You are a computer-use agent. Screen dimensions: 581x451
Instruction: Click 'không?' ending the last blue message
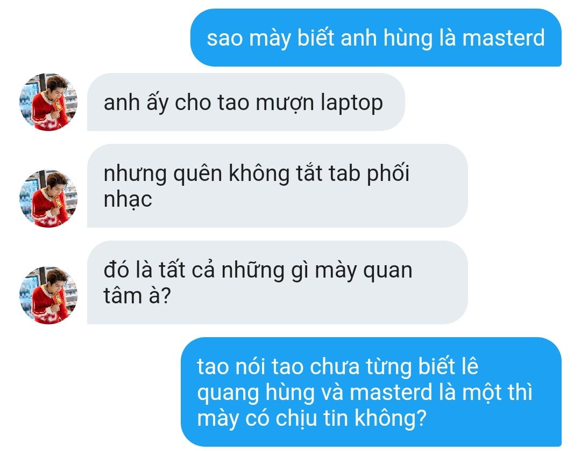pos(391,418)
